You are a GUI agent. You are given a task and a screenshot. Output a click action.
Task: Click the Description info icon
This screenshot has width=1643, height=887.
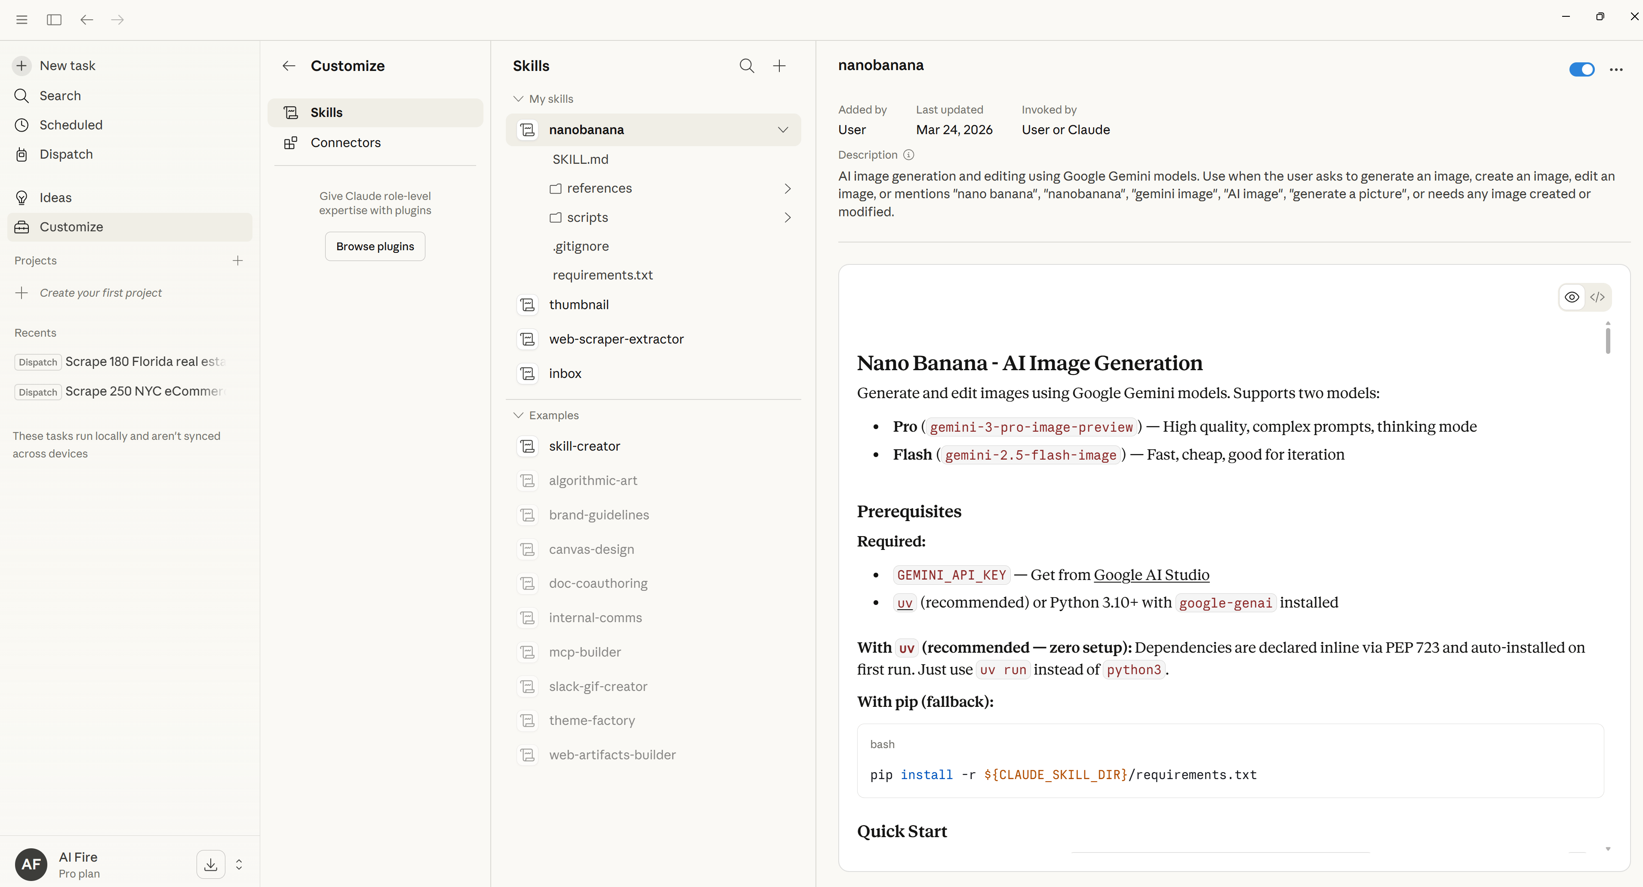(909, 155)
